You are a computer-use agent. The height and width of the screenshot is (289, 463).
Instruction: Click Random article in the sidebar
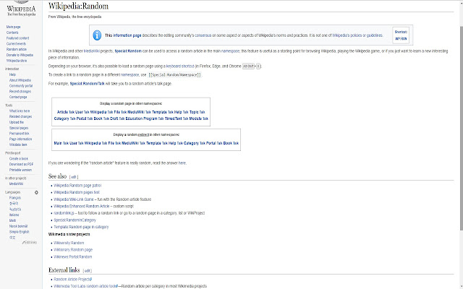coord(17,49)
